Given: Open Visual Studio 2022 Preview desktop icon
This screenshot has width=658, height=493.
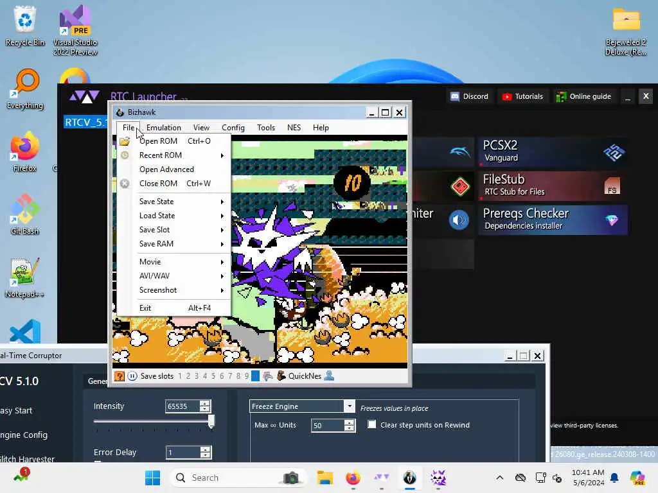Looking at the screenshot, I should pos(75,30).
